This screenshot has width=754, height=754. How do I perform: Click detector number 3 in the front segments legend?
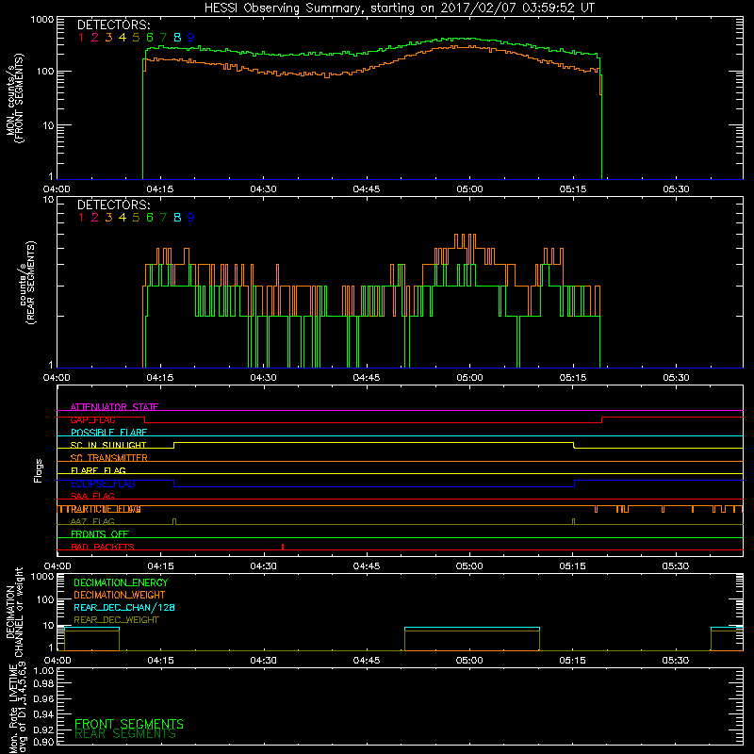pyautogui.click(x=108, y=37)
